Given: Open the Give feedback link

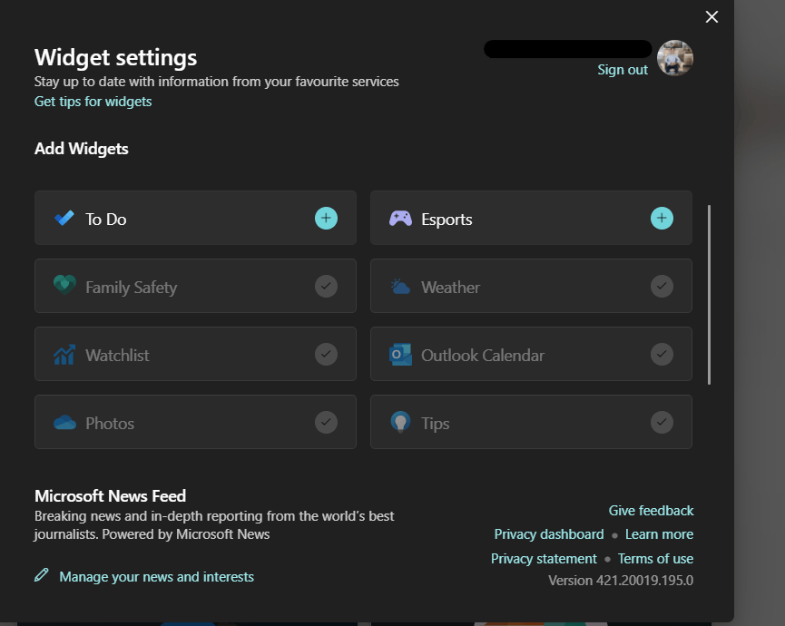Looking at the screenshot, I should [651, 510].
